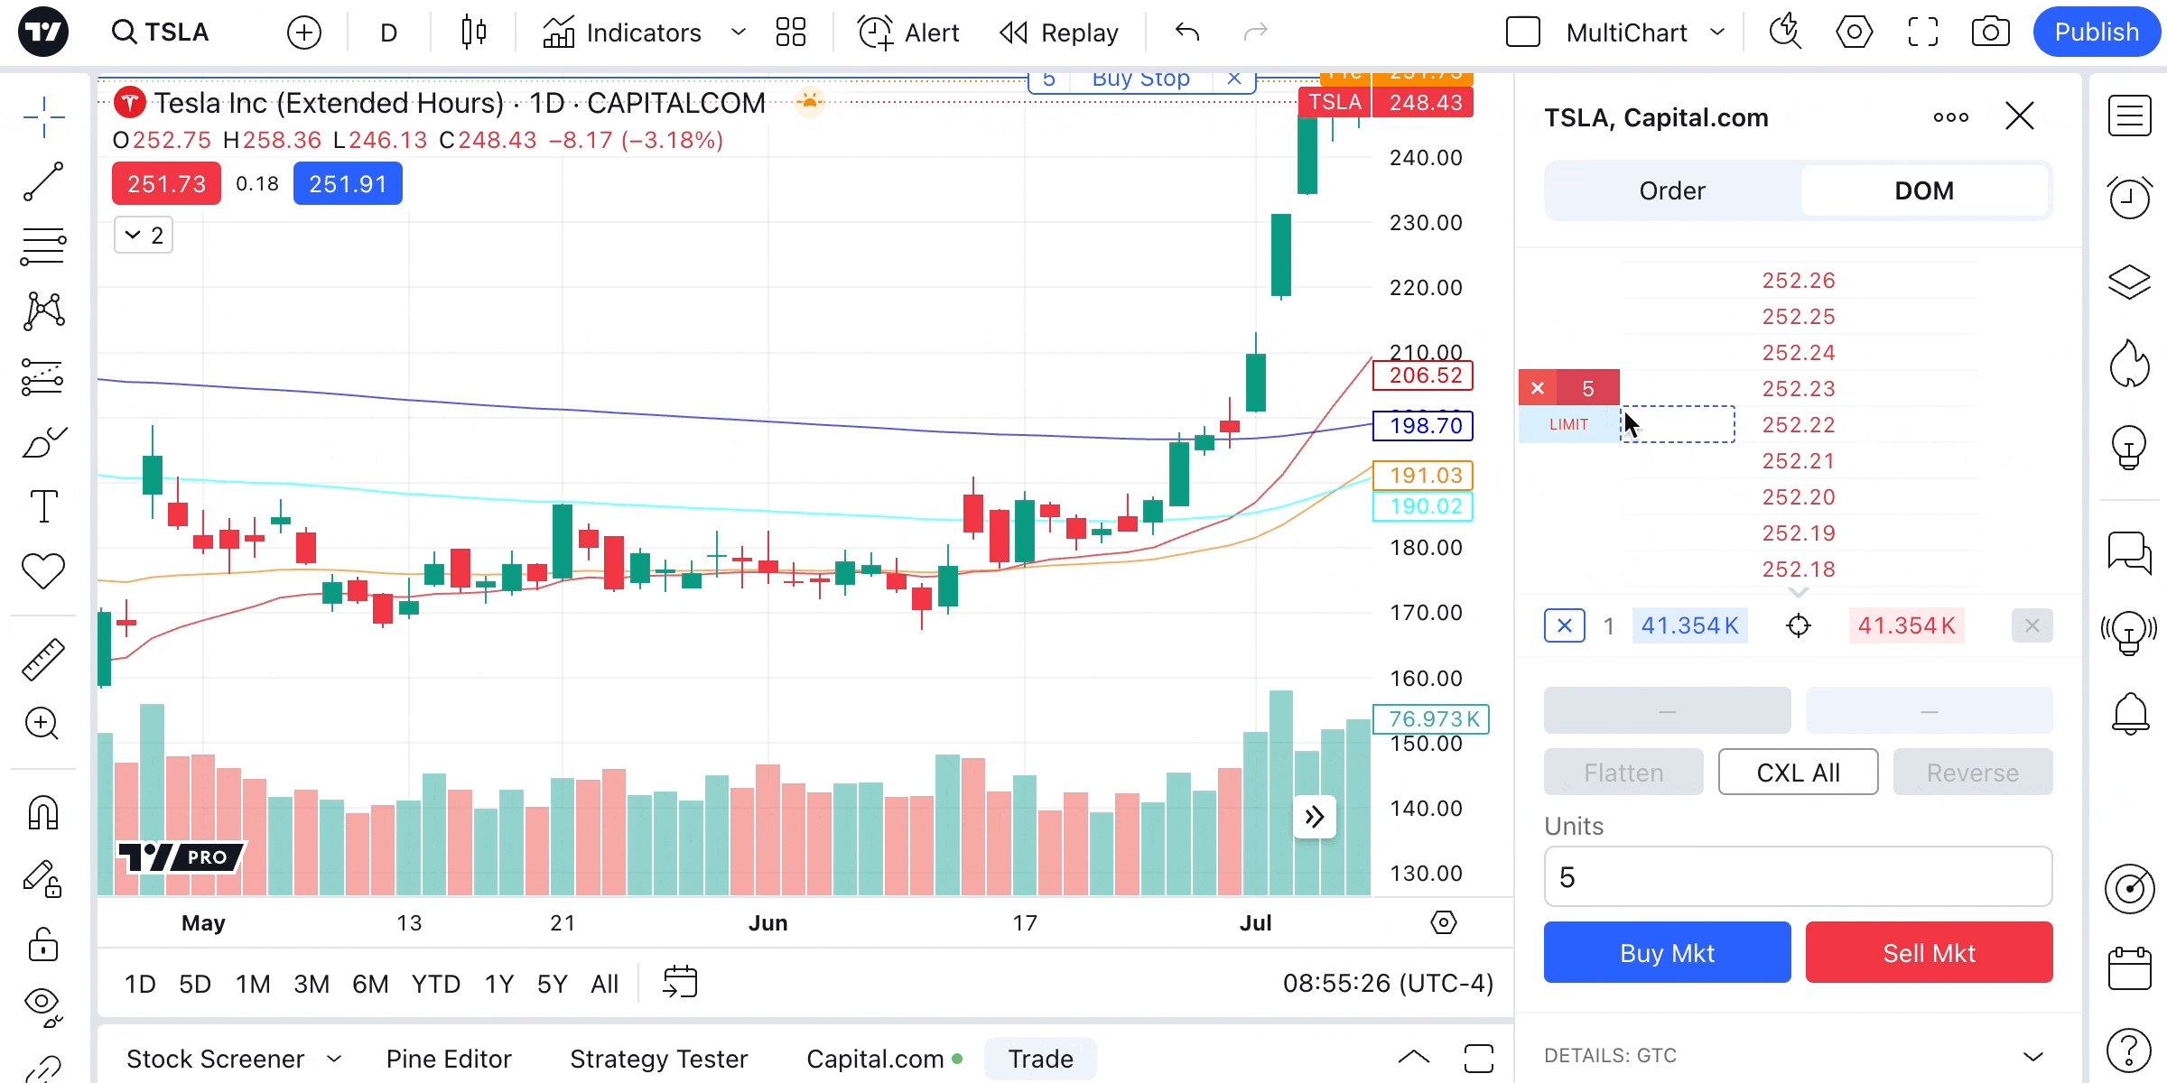Click the CXL All button

[x=1797, y=773]
